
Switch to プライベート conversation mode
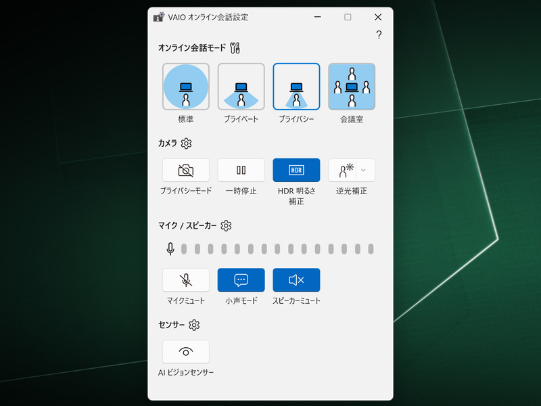point(241,87)
